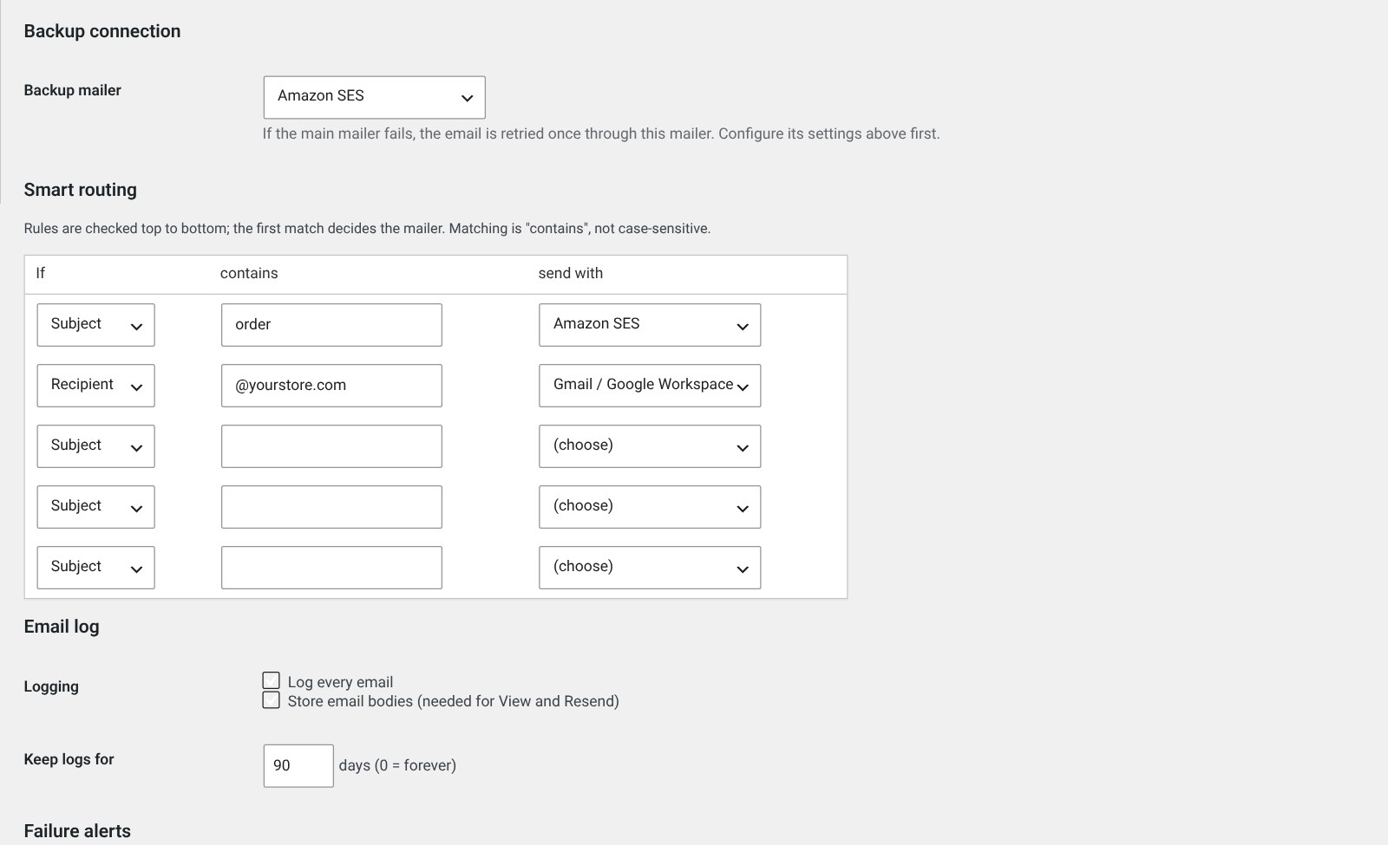The width and height of the screenshot is (1388, 845).
Task: Click the empty contains field in the third rule row
Action: [331, 446]
